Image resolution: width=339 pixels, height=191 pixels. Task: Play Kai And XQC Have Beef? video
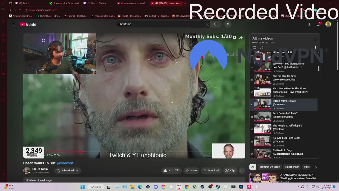tap(283, 142)
